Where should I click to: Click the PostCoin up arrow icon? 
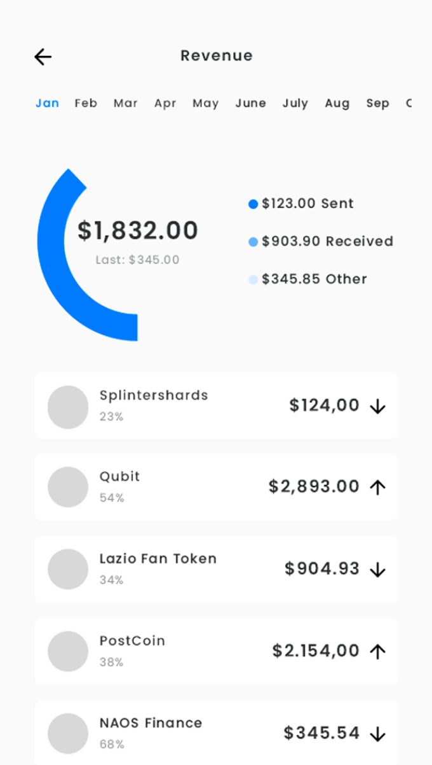378,651
